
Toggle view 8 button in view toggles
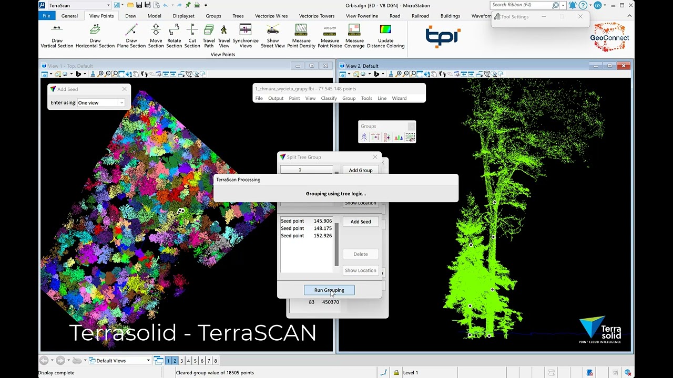tap(216, 361)
